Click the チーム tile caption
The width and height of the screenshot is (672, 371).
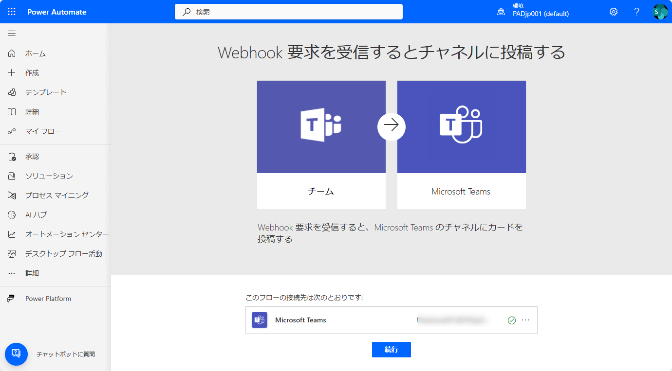click(x=321, y=192)
